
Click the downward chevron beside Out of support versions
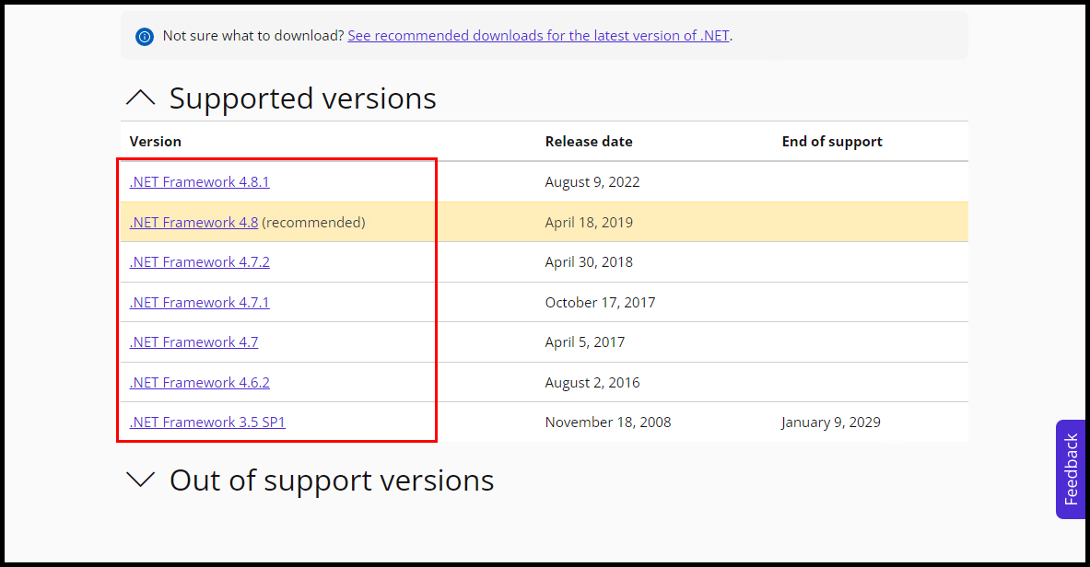(140, 479)
